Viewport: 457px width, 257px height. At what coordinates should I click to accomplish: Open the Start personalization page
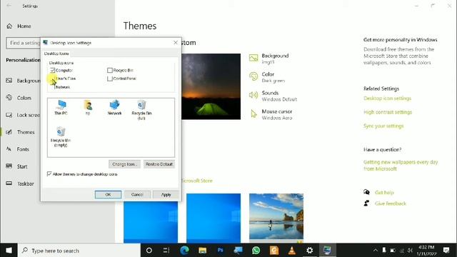tap(16, 166)
